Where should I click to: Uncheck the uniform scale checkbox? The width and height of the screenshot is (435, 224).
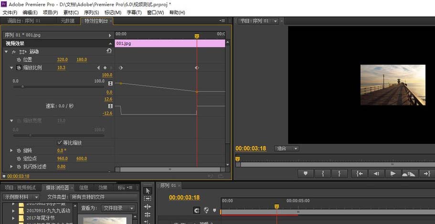60,143
